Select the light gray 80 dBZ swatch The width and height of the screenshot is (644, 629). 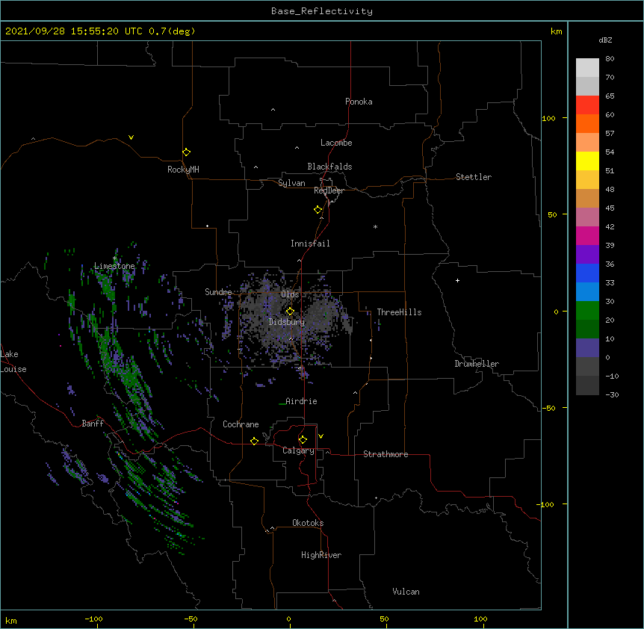(x=587, y=68)
